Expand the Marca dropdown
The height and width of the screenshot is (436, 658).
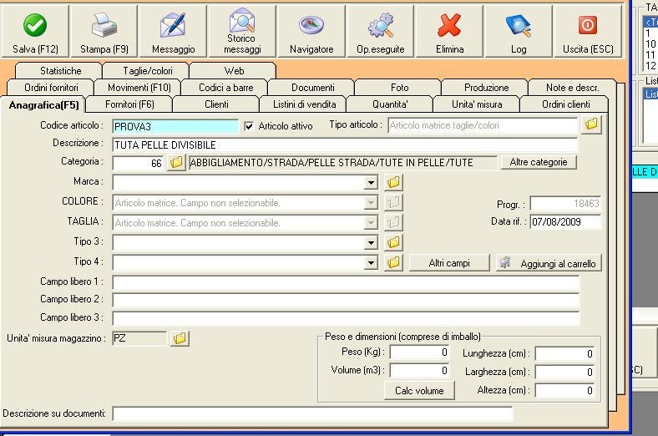(x=371, y=183)
